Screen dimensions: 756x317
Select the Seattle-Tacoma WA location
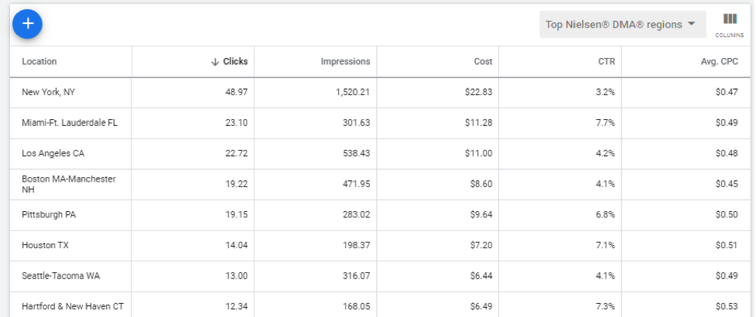click(x=61, y=276)
